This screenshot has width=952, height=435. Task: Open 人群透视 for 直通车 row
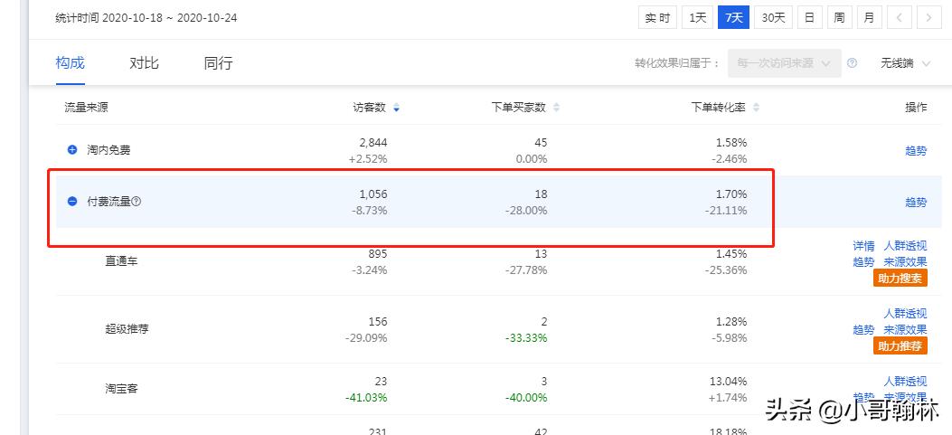905,246
